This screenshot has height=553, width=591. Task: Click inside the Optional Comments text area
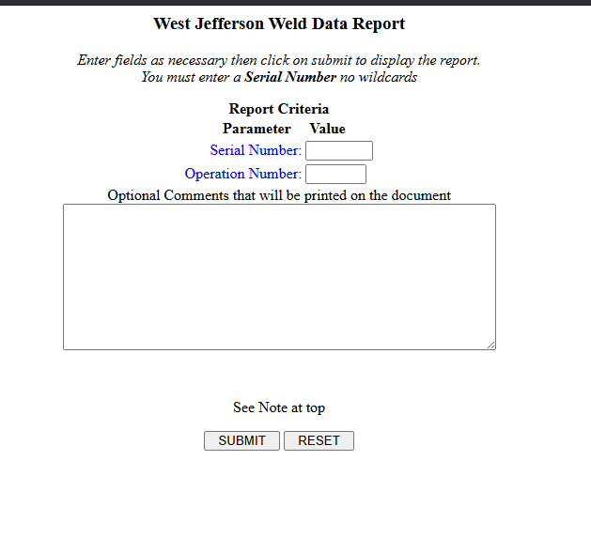pyautogui.click(x=279, y=277)
